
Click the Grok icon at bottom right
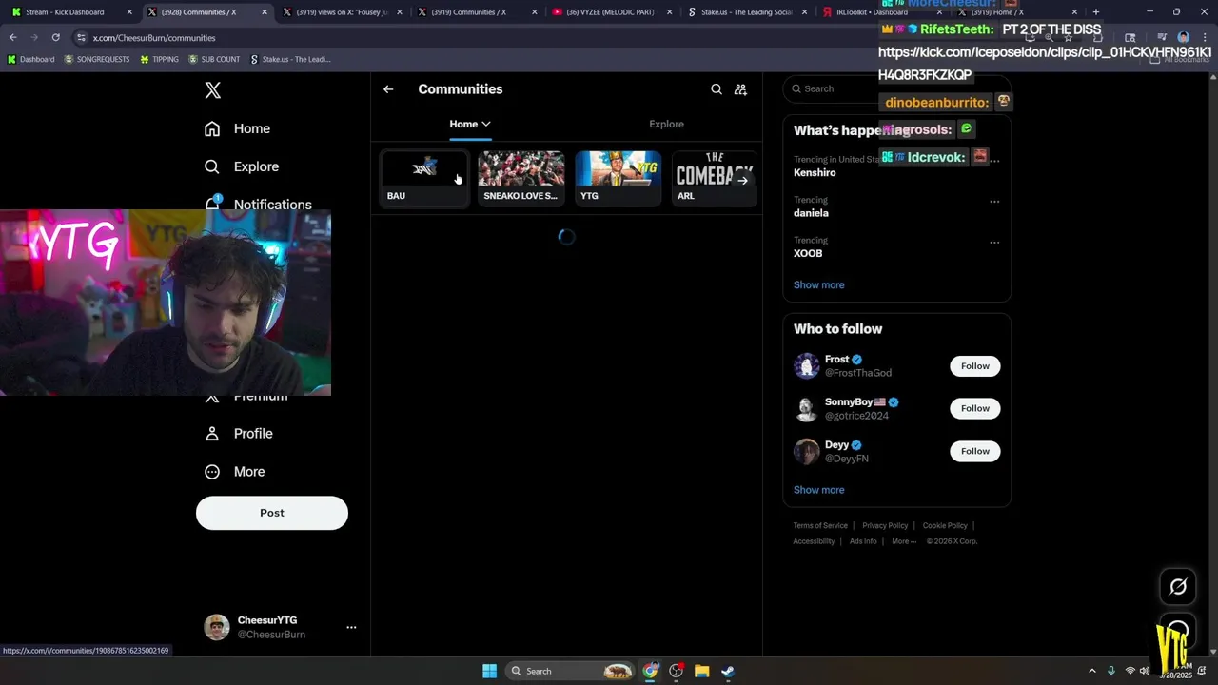click(1178, 587)
